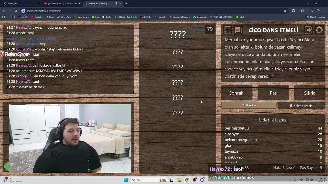The image size is (328, 184).
Task: Open the Gmail bookmark
Action: click(x=50, y=17)
